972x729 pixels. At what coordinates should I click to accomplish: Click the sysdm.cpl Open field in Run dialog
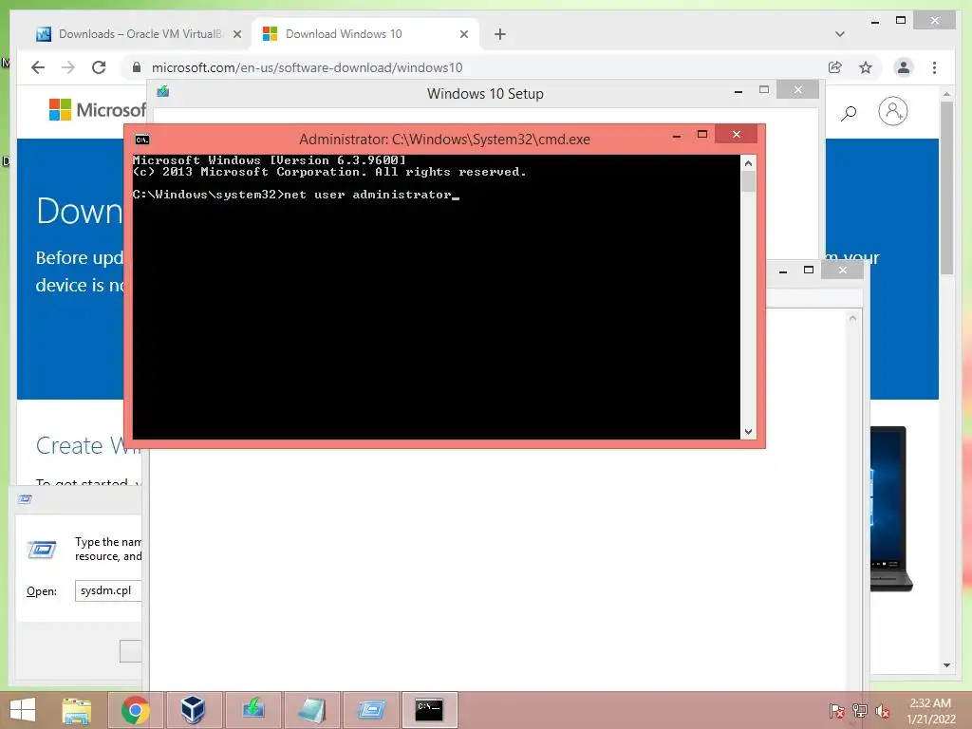(x=107, y=590)
